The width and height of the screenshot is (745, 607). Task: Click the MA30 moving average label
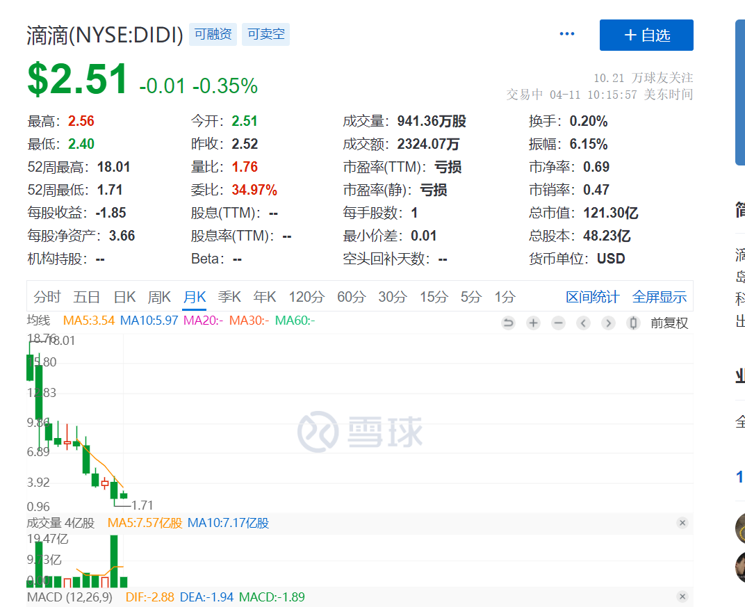(249, 321)
